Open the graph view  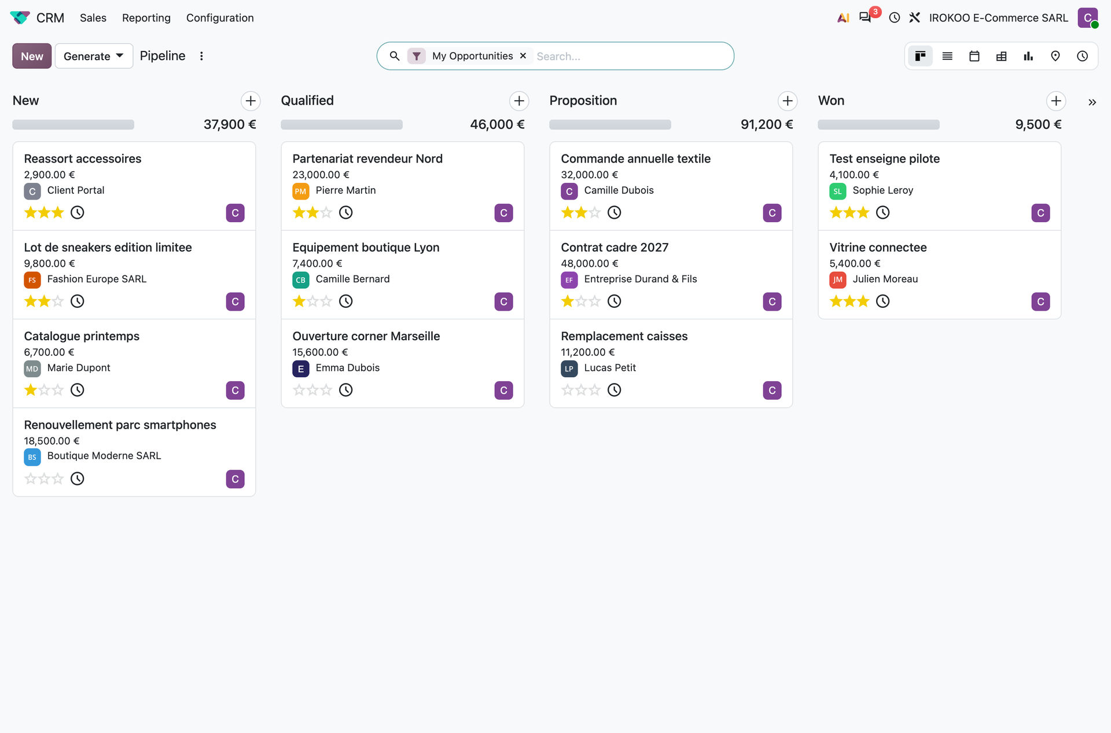[x=1028, y=56]
